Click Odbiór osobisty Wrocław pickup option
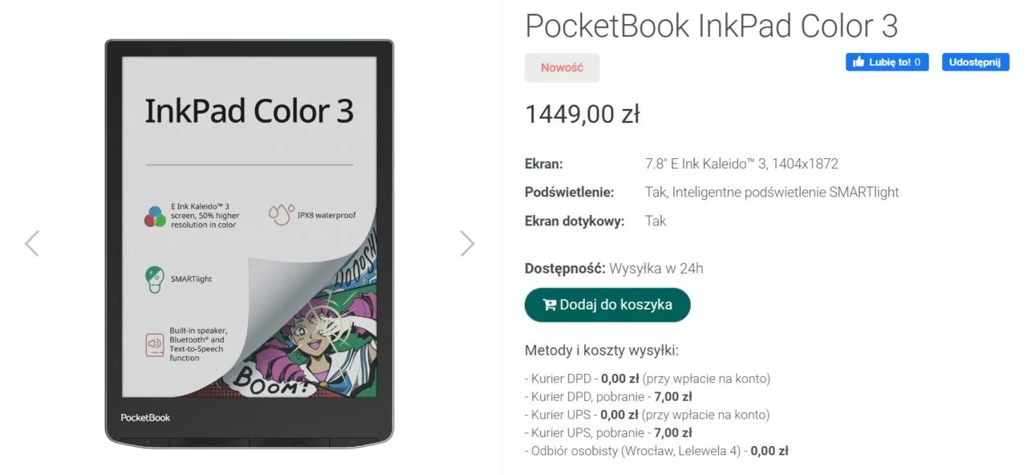This screenshot has height=475, width=1027. (x=656, y=451)
